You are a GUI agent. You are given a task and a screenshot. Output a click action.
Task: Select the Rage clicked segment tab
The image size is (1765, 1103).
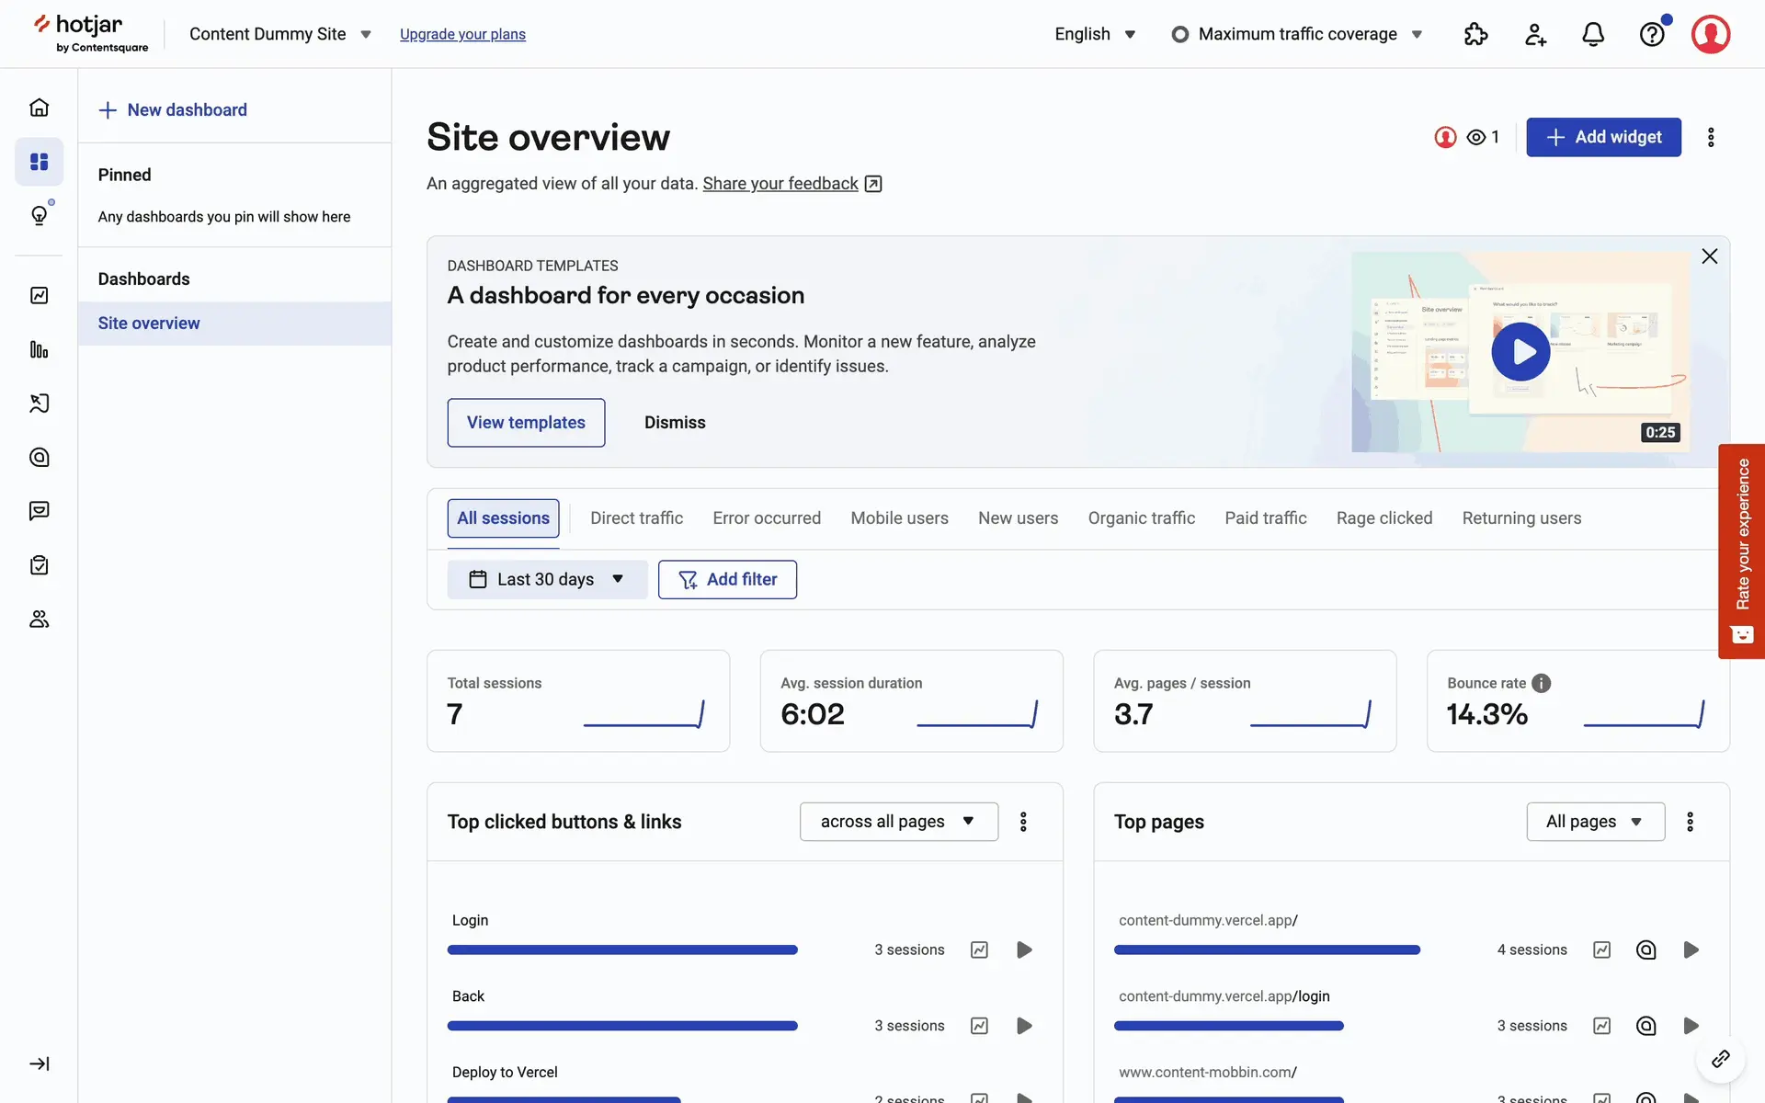coord(1384,518)
